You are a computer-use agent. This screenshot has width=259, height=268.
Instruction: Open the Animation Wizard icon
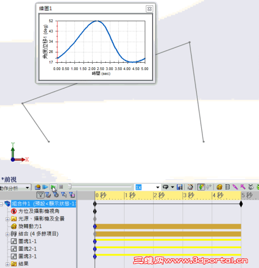coord(190,187)
